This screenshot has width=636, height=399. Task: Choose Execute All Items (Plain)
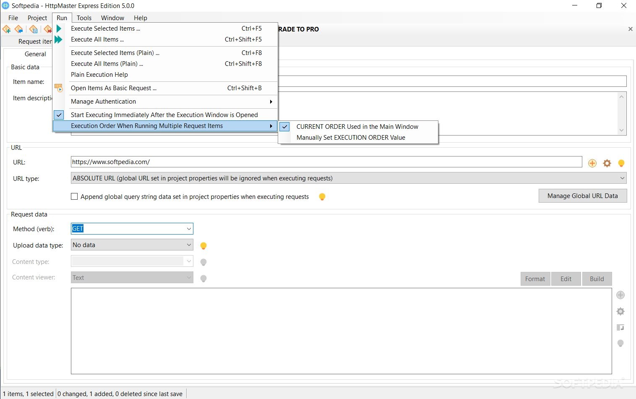pos(165,64)
